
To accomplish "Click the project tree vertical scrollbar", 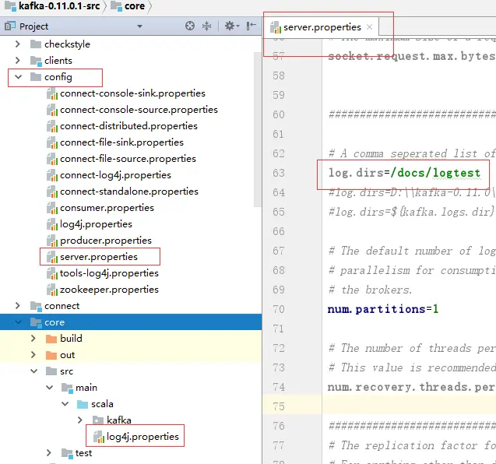I will click(258, 130).
